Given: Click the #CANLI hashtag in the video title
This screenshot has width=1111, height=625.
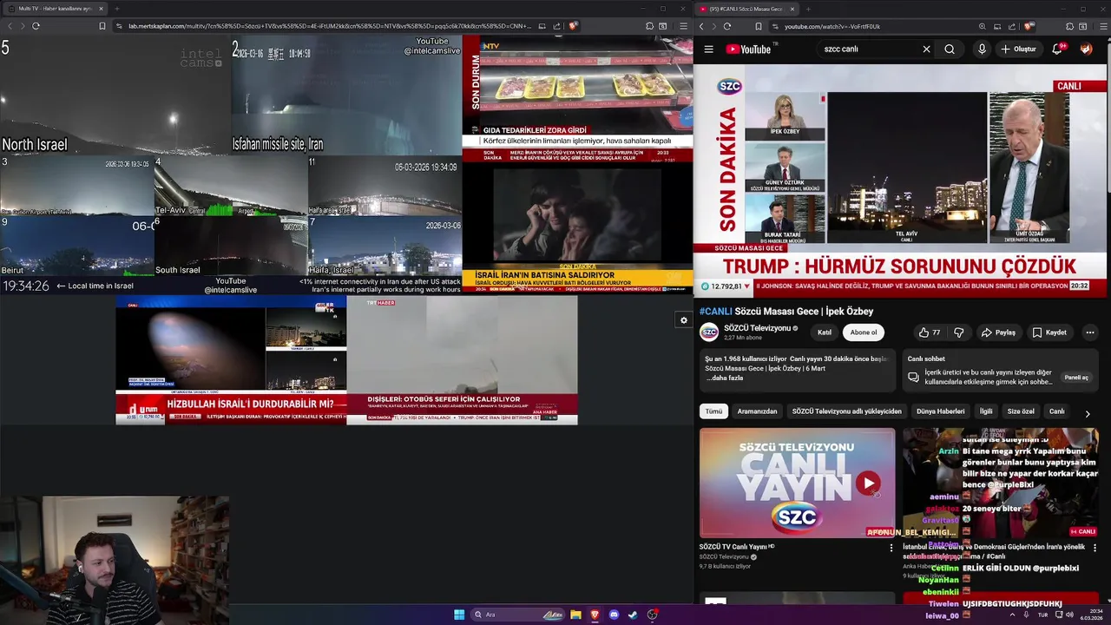Looking at the screenshot, I should click(716, 312).
